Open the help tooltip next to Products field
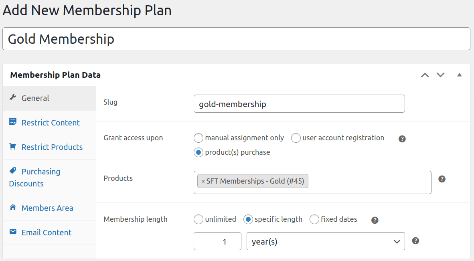The height and width of the screenshot is (261, 474). click(x=442, y=179)
